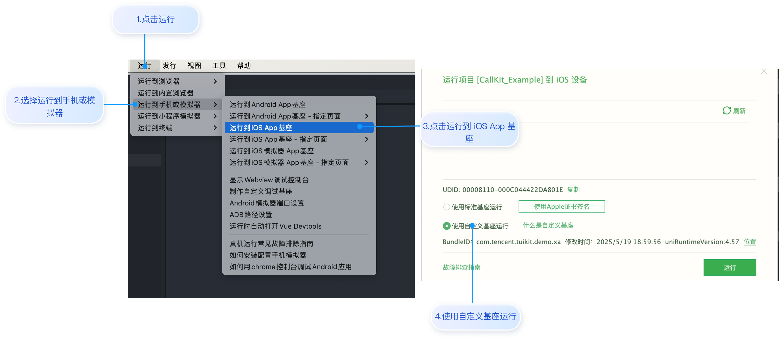Expand 运行到浏览器 submenu arrow
This screenshot has height=339, width=779.
pos(215,81)
